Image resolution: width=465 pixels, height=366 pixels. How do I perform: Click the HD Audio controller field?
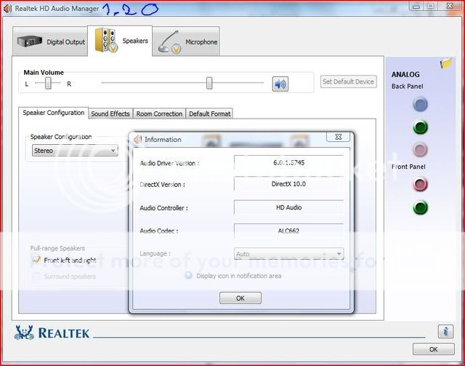(x=289, y=207)
